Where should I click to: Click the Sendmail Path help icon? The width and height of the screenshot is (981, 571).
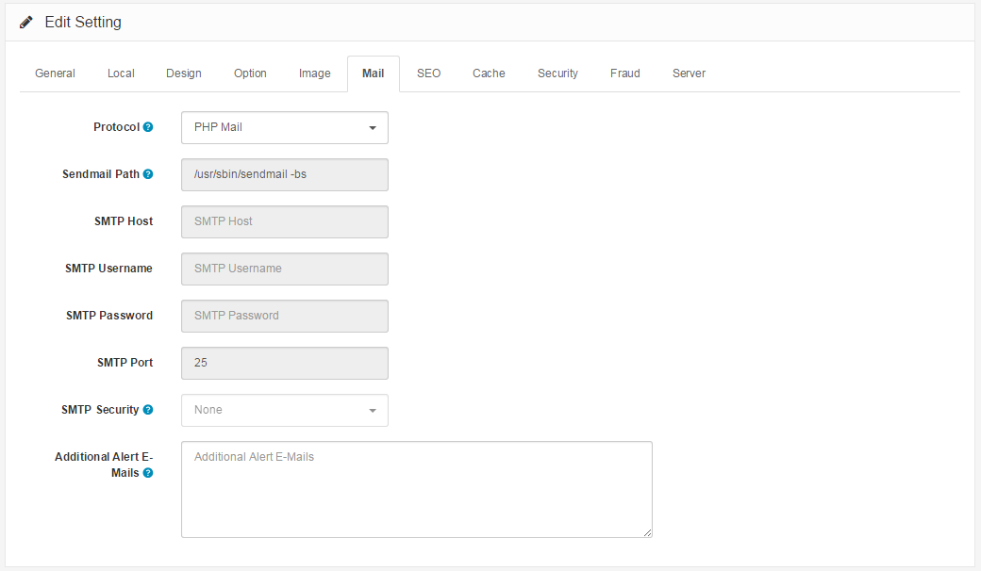click(x=148, y=173)
